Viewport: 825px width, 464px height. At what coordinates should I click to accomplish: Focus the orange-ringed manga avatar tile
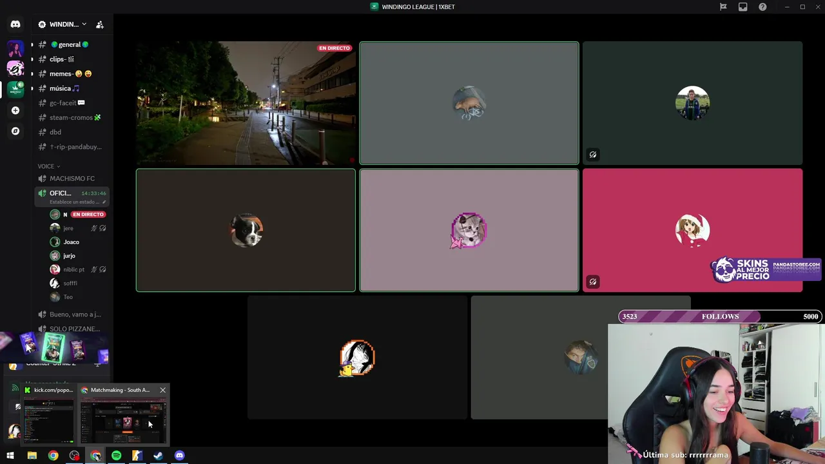(358, 358)
